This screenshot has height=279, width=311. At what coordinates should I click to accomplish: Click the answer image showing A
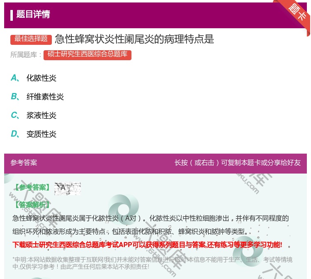[x=68, y=188]
